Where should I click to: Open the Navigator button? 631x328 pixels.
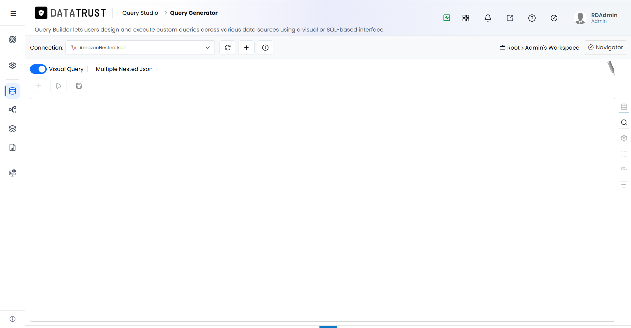point(605,48)
